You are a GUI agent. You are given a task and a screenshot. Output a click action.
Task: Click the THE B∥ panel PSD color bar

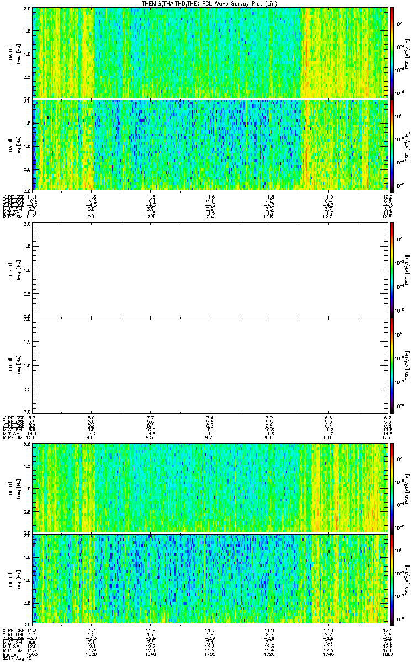391,579
